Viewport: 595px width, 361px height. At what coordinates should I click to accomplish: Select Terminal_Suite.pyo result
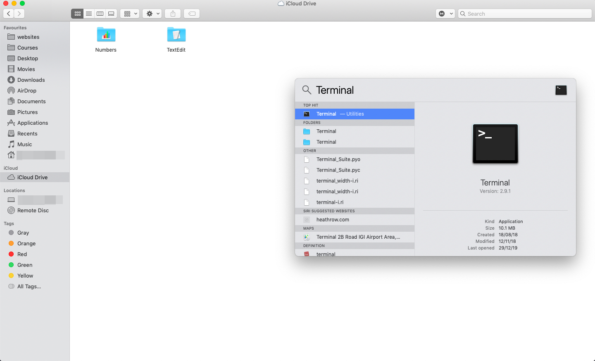coord(355,159)
